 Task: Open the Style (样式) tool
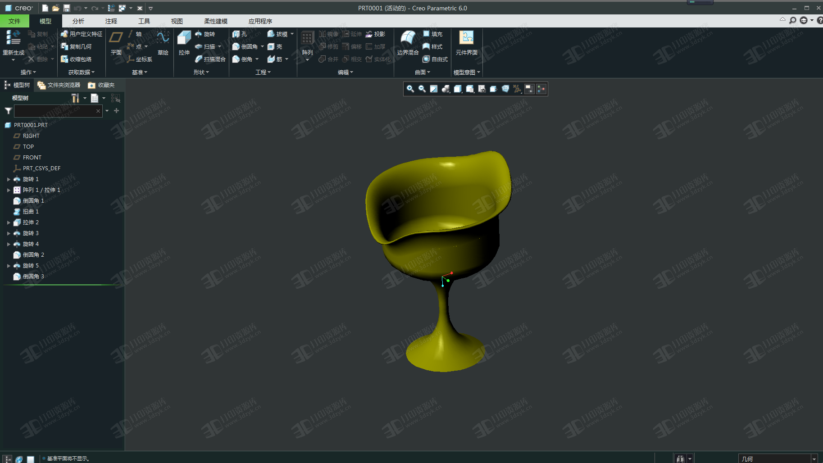click(432, 47)
